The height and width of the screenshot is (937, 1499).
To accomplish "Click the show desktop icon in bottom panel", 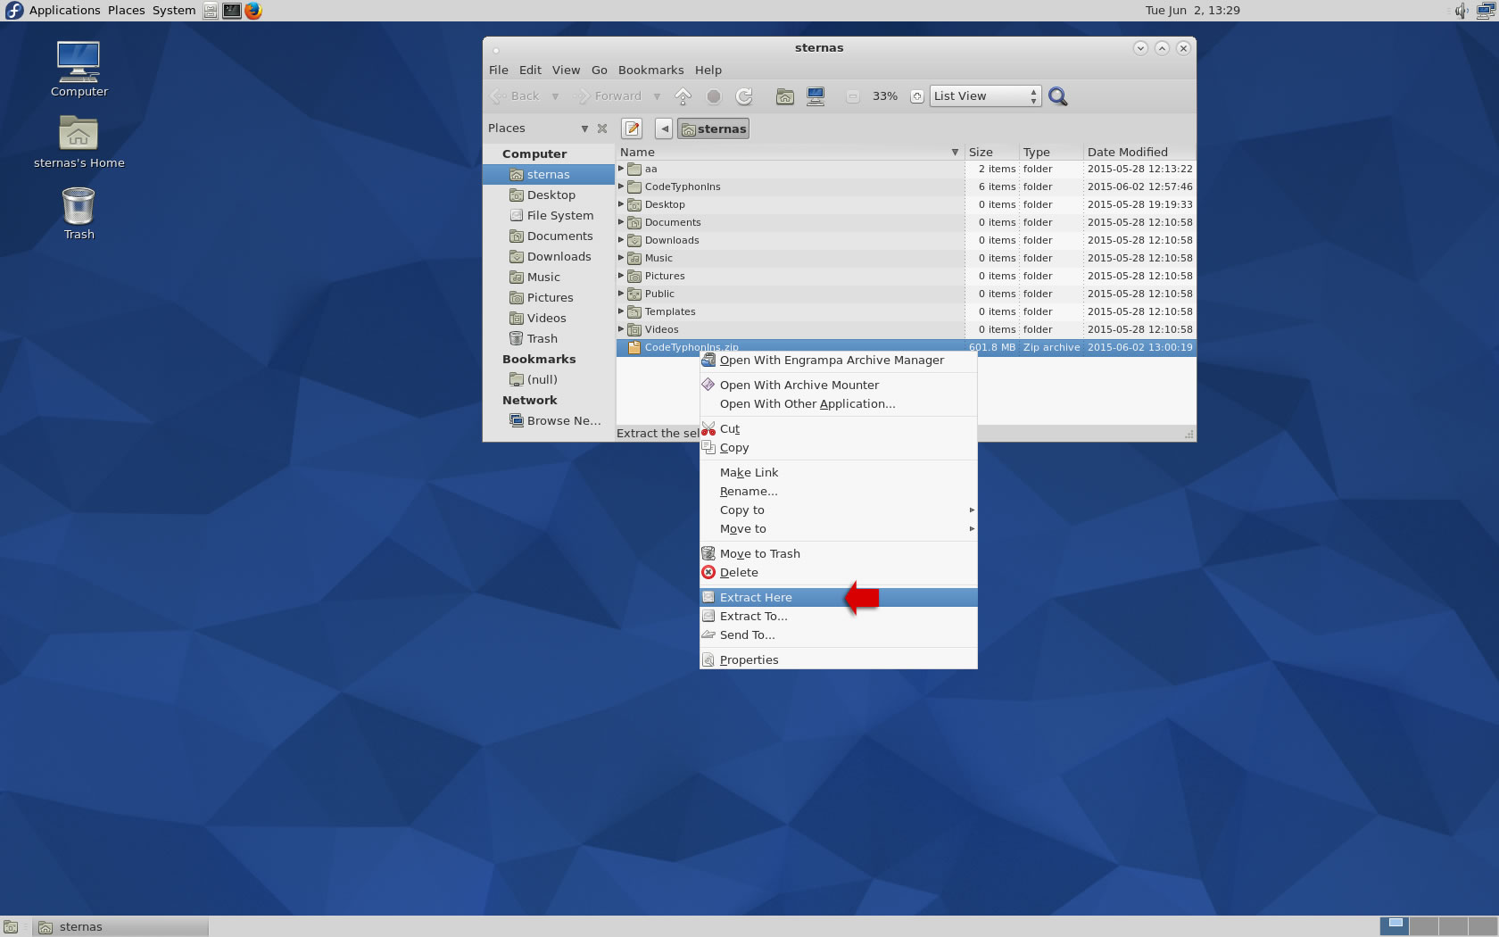I will (11, 927).
